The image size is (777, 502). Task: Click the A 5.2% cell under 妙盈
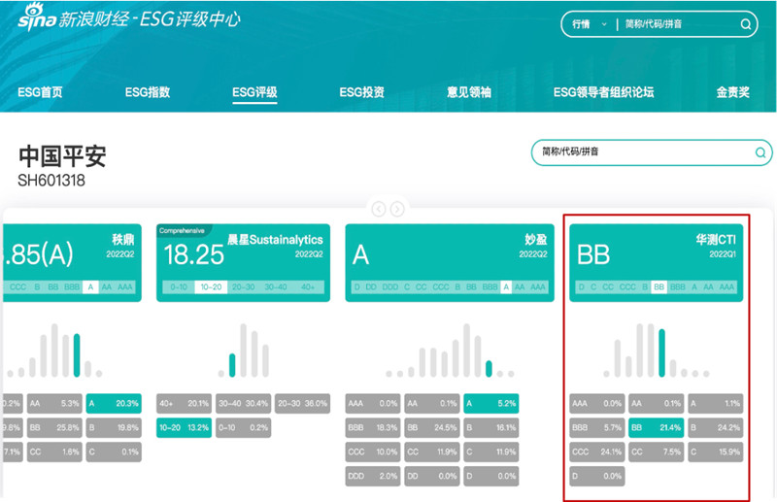[491, 403]
